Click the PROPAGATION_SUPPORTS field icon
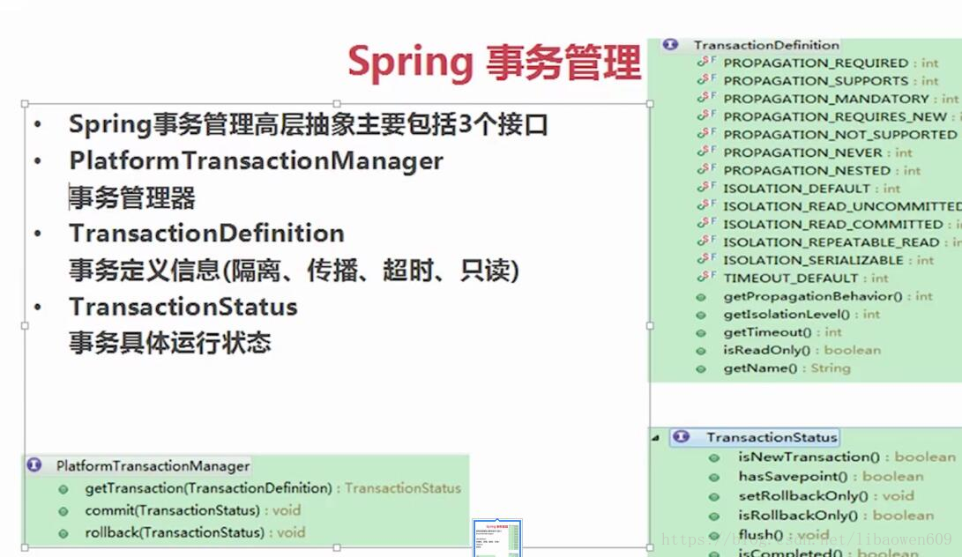This screenshot has height=557, width=962. click(706, 79)
